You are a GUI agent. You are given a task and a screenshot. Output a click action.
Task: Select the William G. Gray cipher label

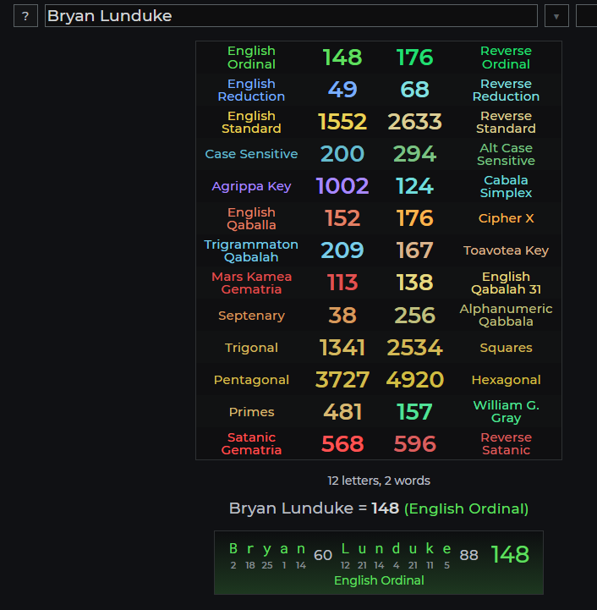pyautogui.click(x=506, y=411)
